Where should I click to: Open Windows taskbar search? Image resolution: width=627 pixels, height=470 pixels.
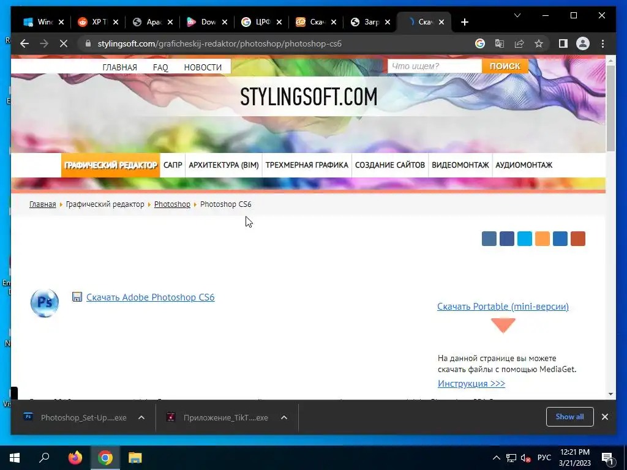pyautogui.click(x=44, y=458)
